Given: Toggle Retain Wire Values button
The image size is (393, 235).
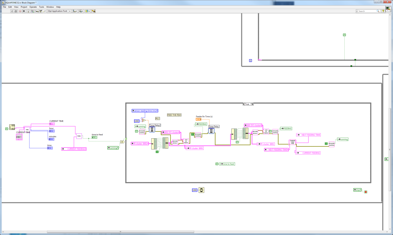Looking at the screenshot, I should 33,11.
